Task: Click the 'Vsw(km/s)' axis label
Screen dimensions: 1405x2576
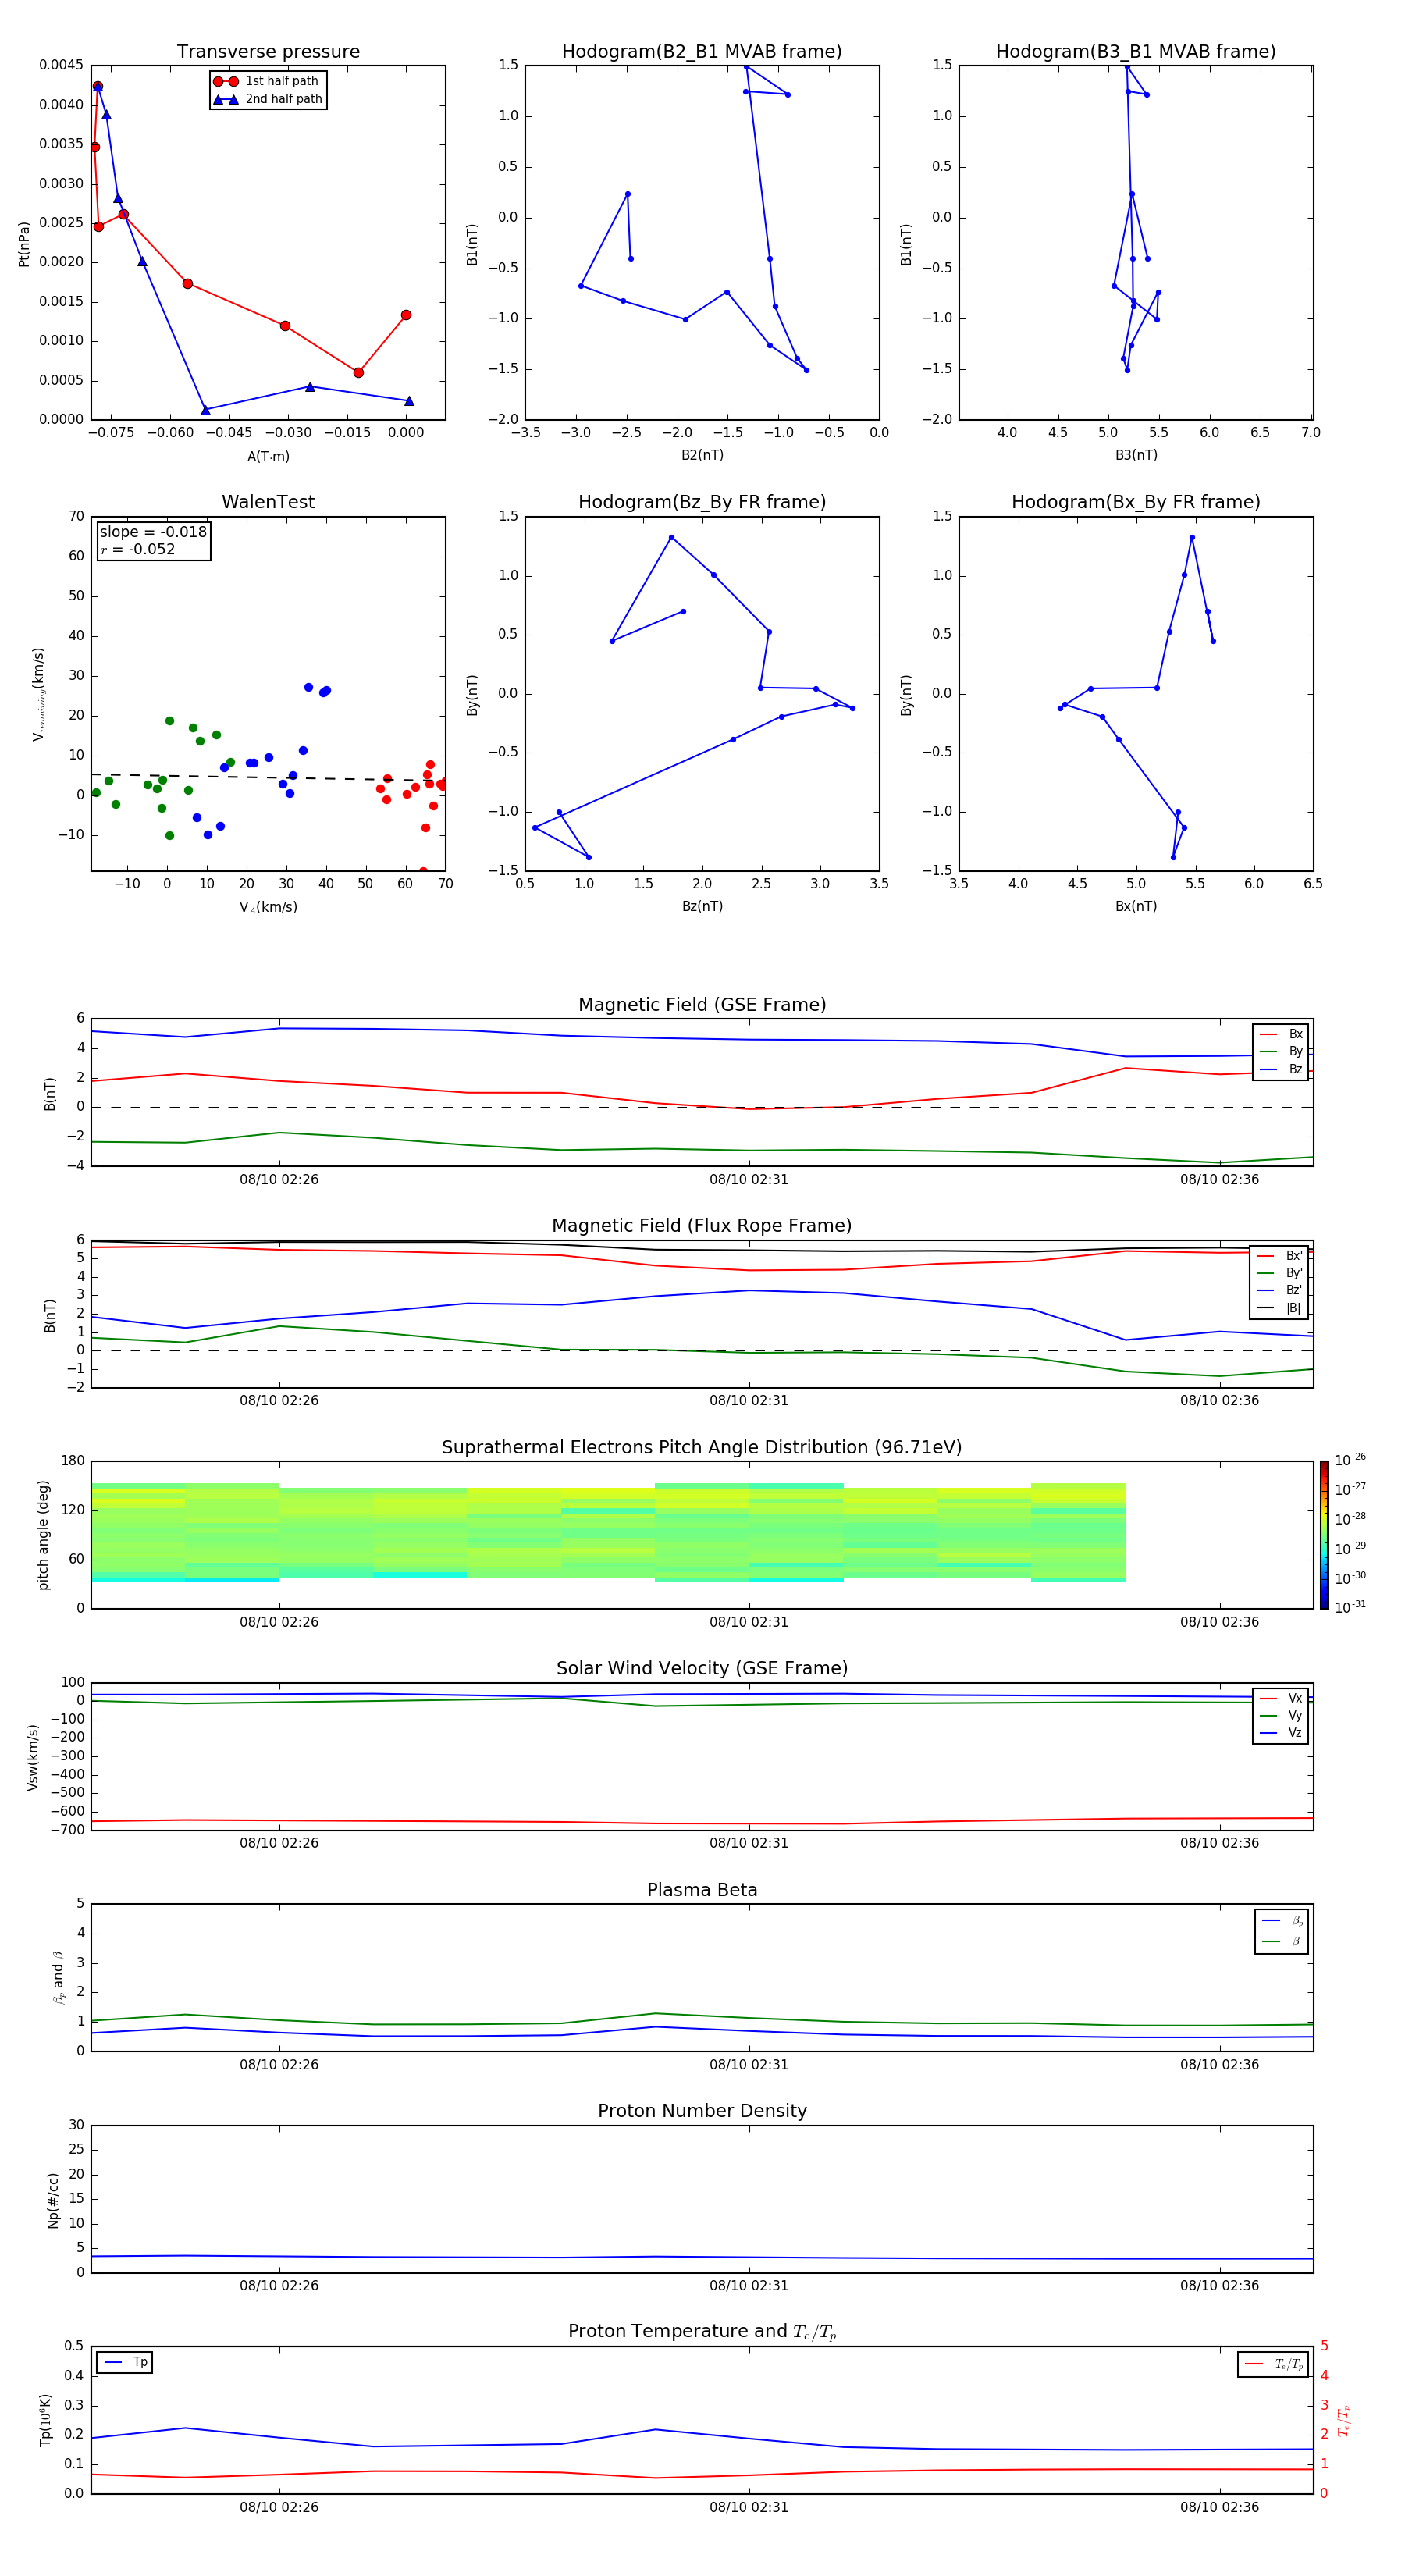Action: click(x=33, y=1757)
